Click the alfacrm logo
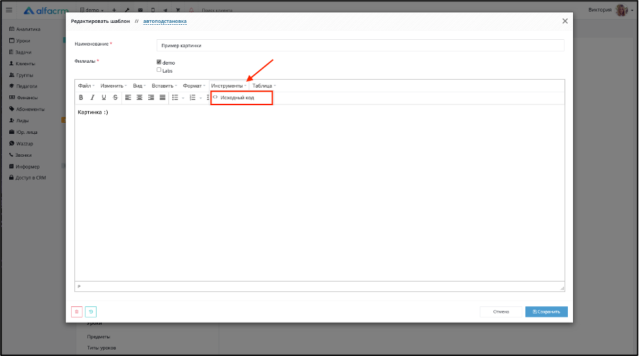 pyautogui.click(x=46, y=10)
